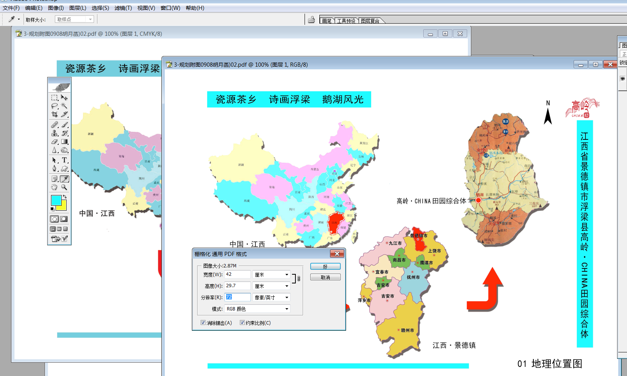Select the Gradient tool

click(64, 141)
